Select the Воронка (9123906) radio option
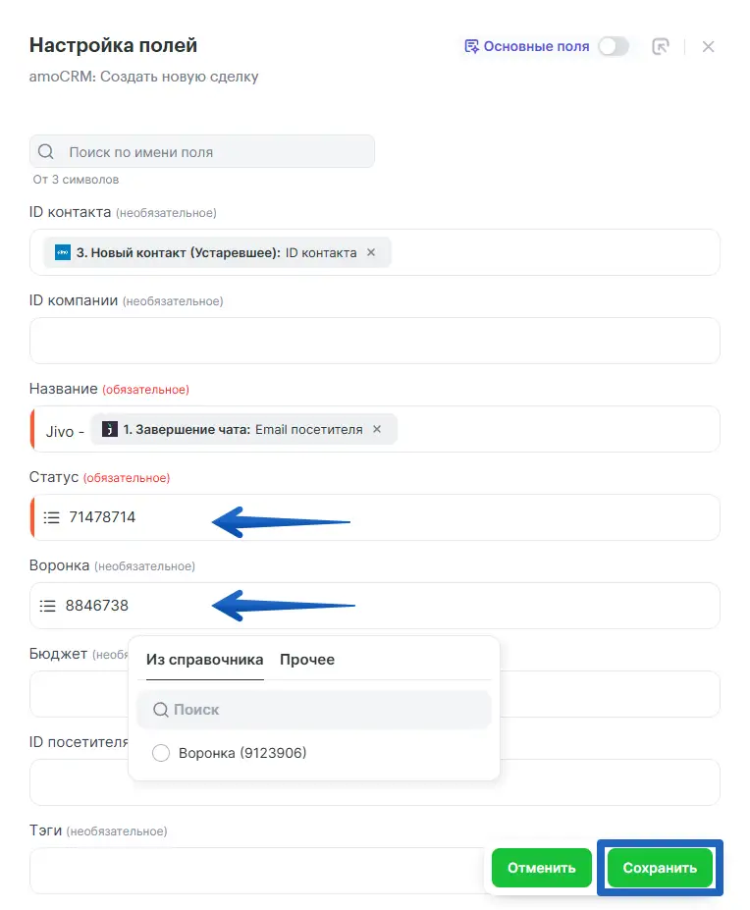This screenshot has width=750, height=910. (x=162, y=753)
